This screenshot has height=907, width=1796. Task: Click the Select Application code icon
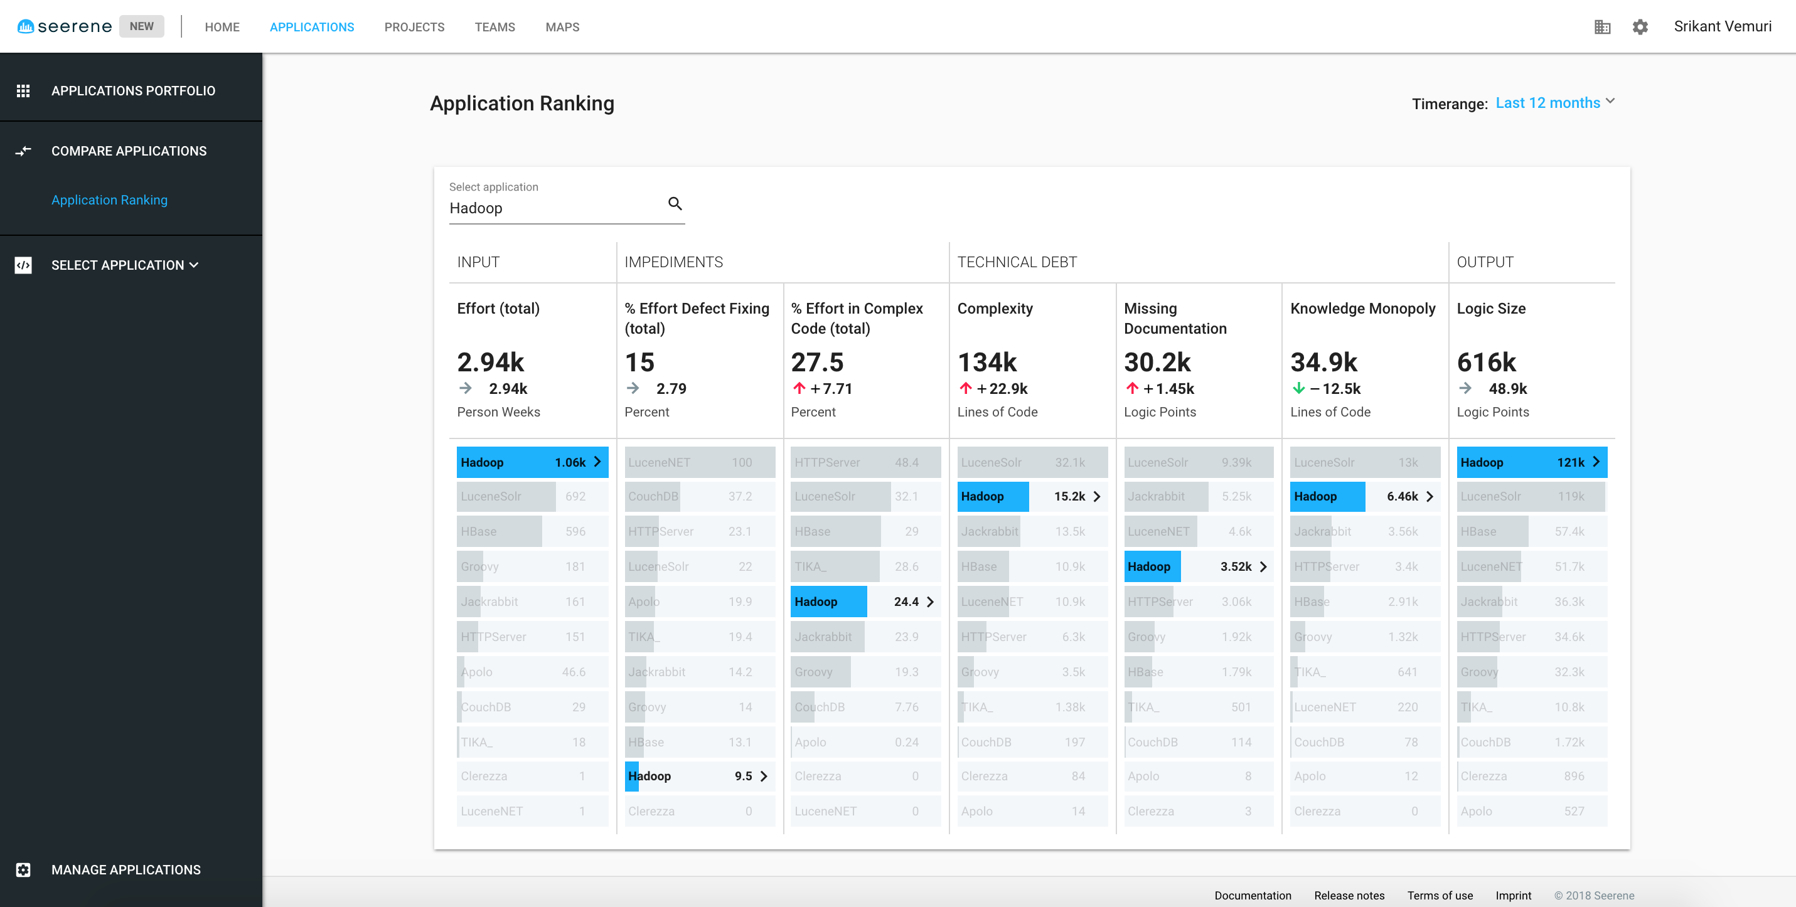coord(23,265)
